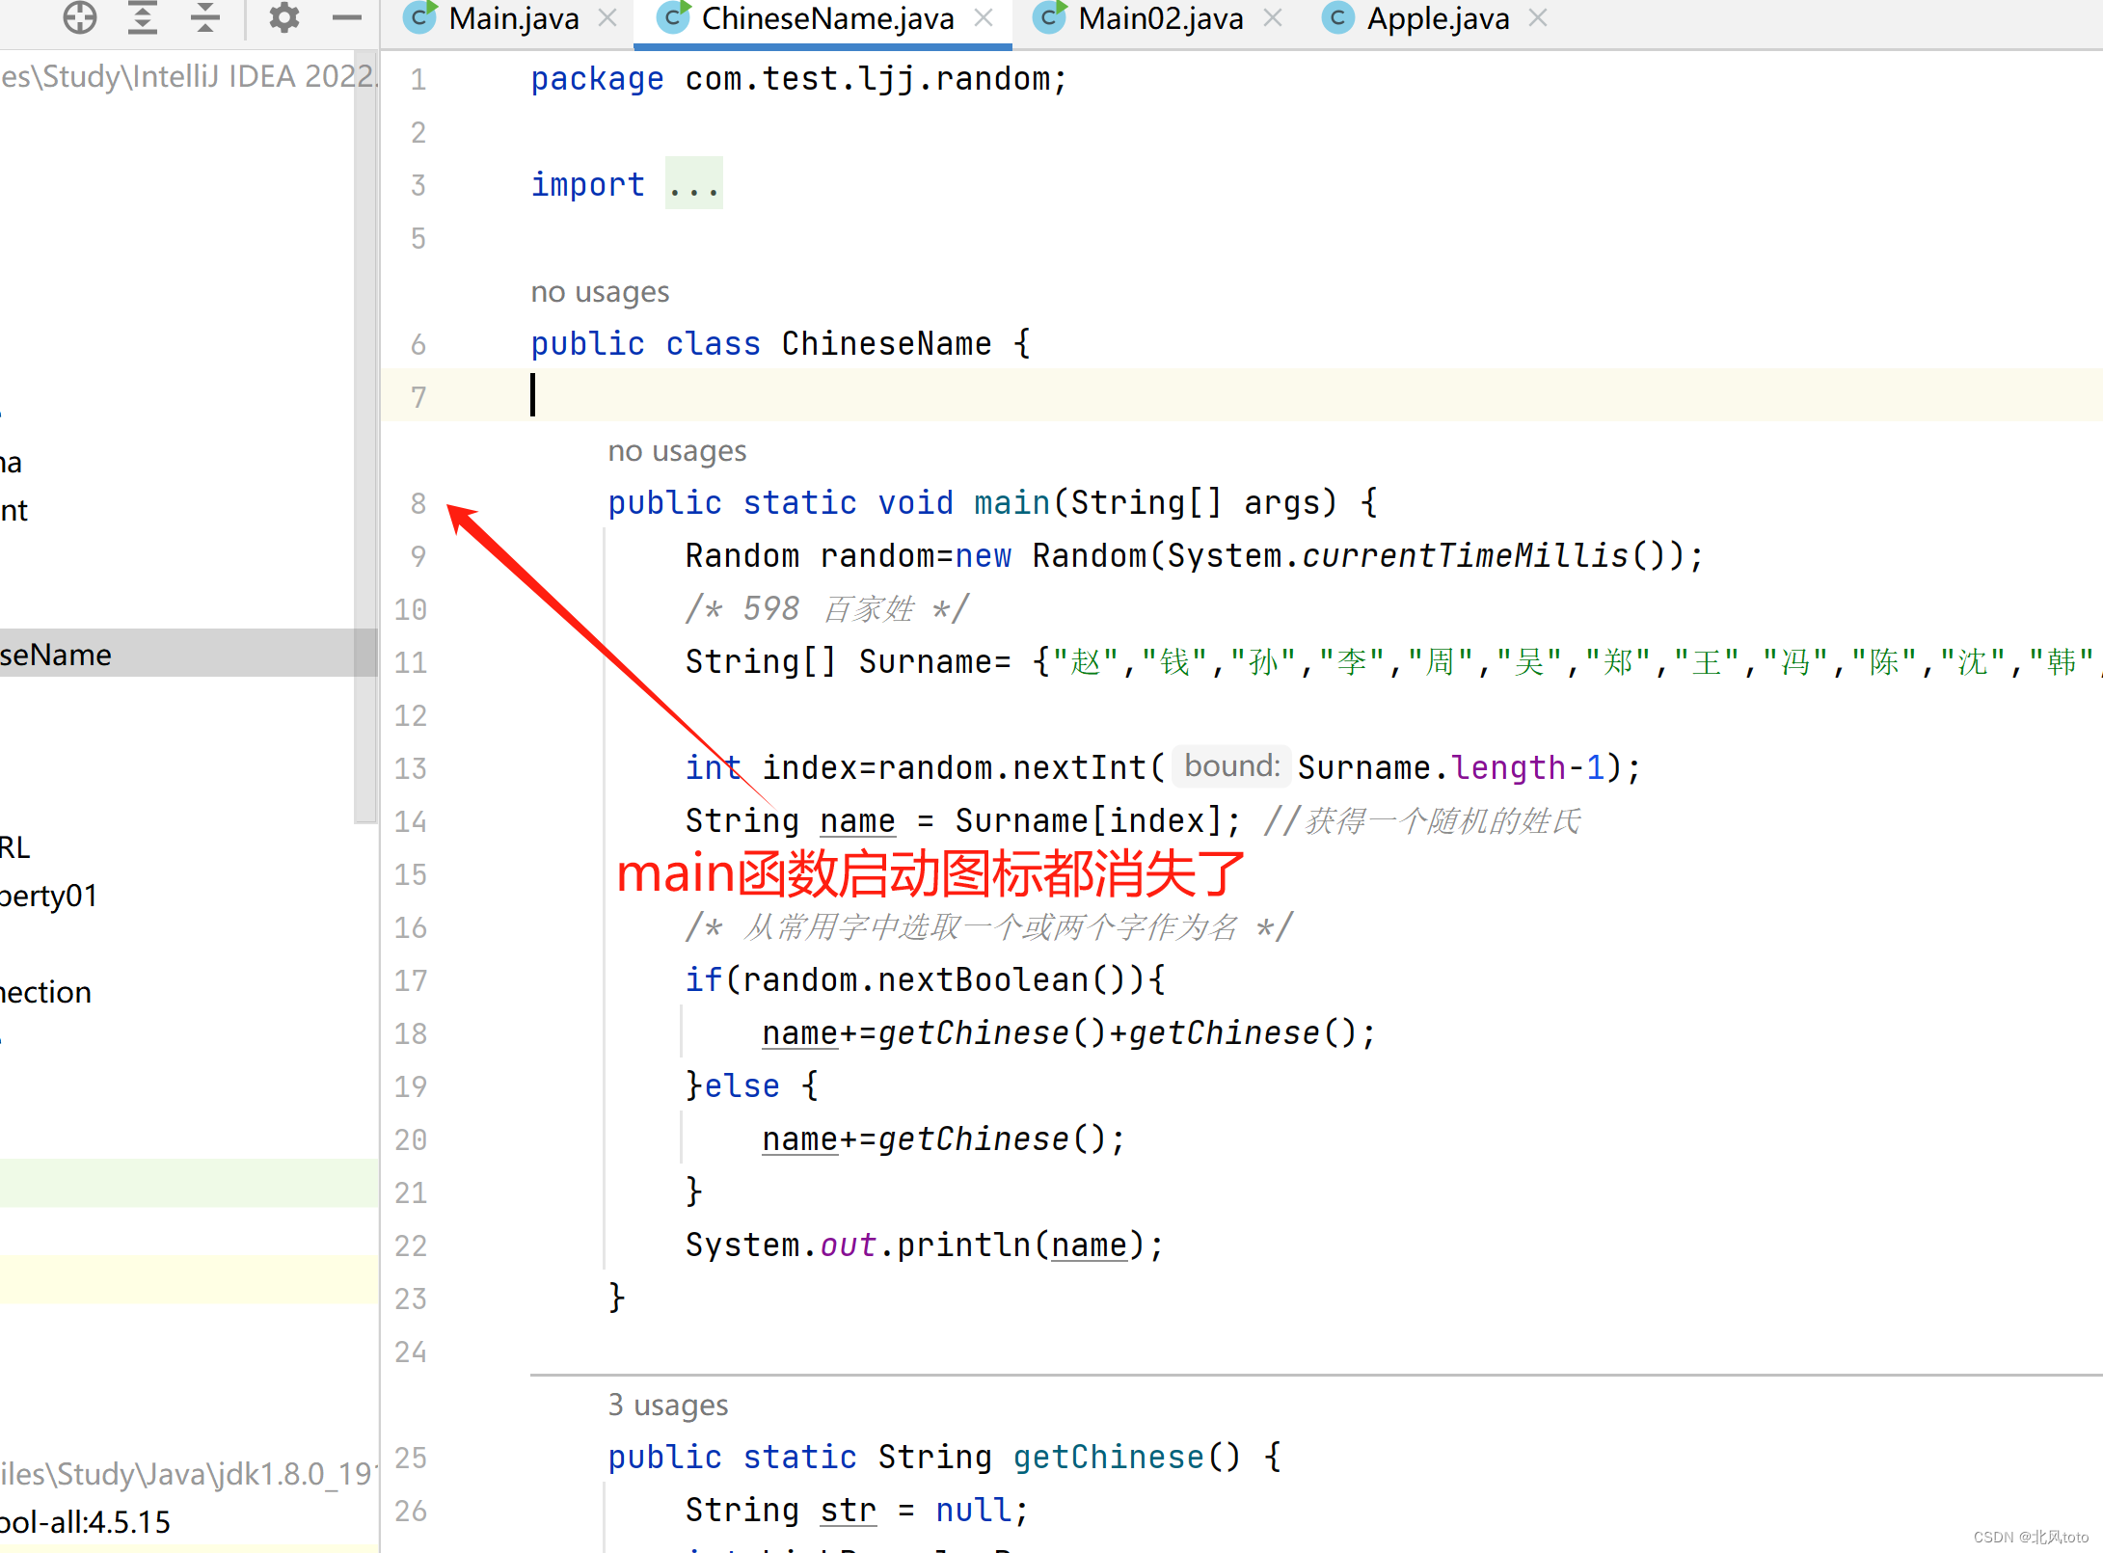Expand the folded import statement
This screenshot has height=1553, width=2103.
coord(693,183)
